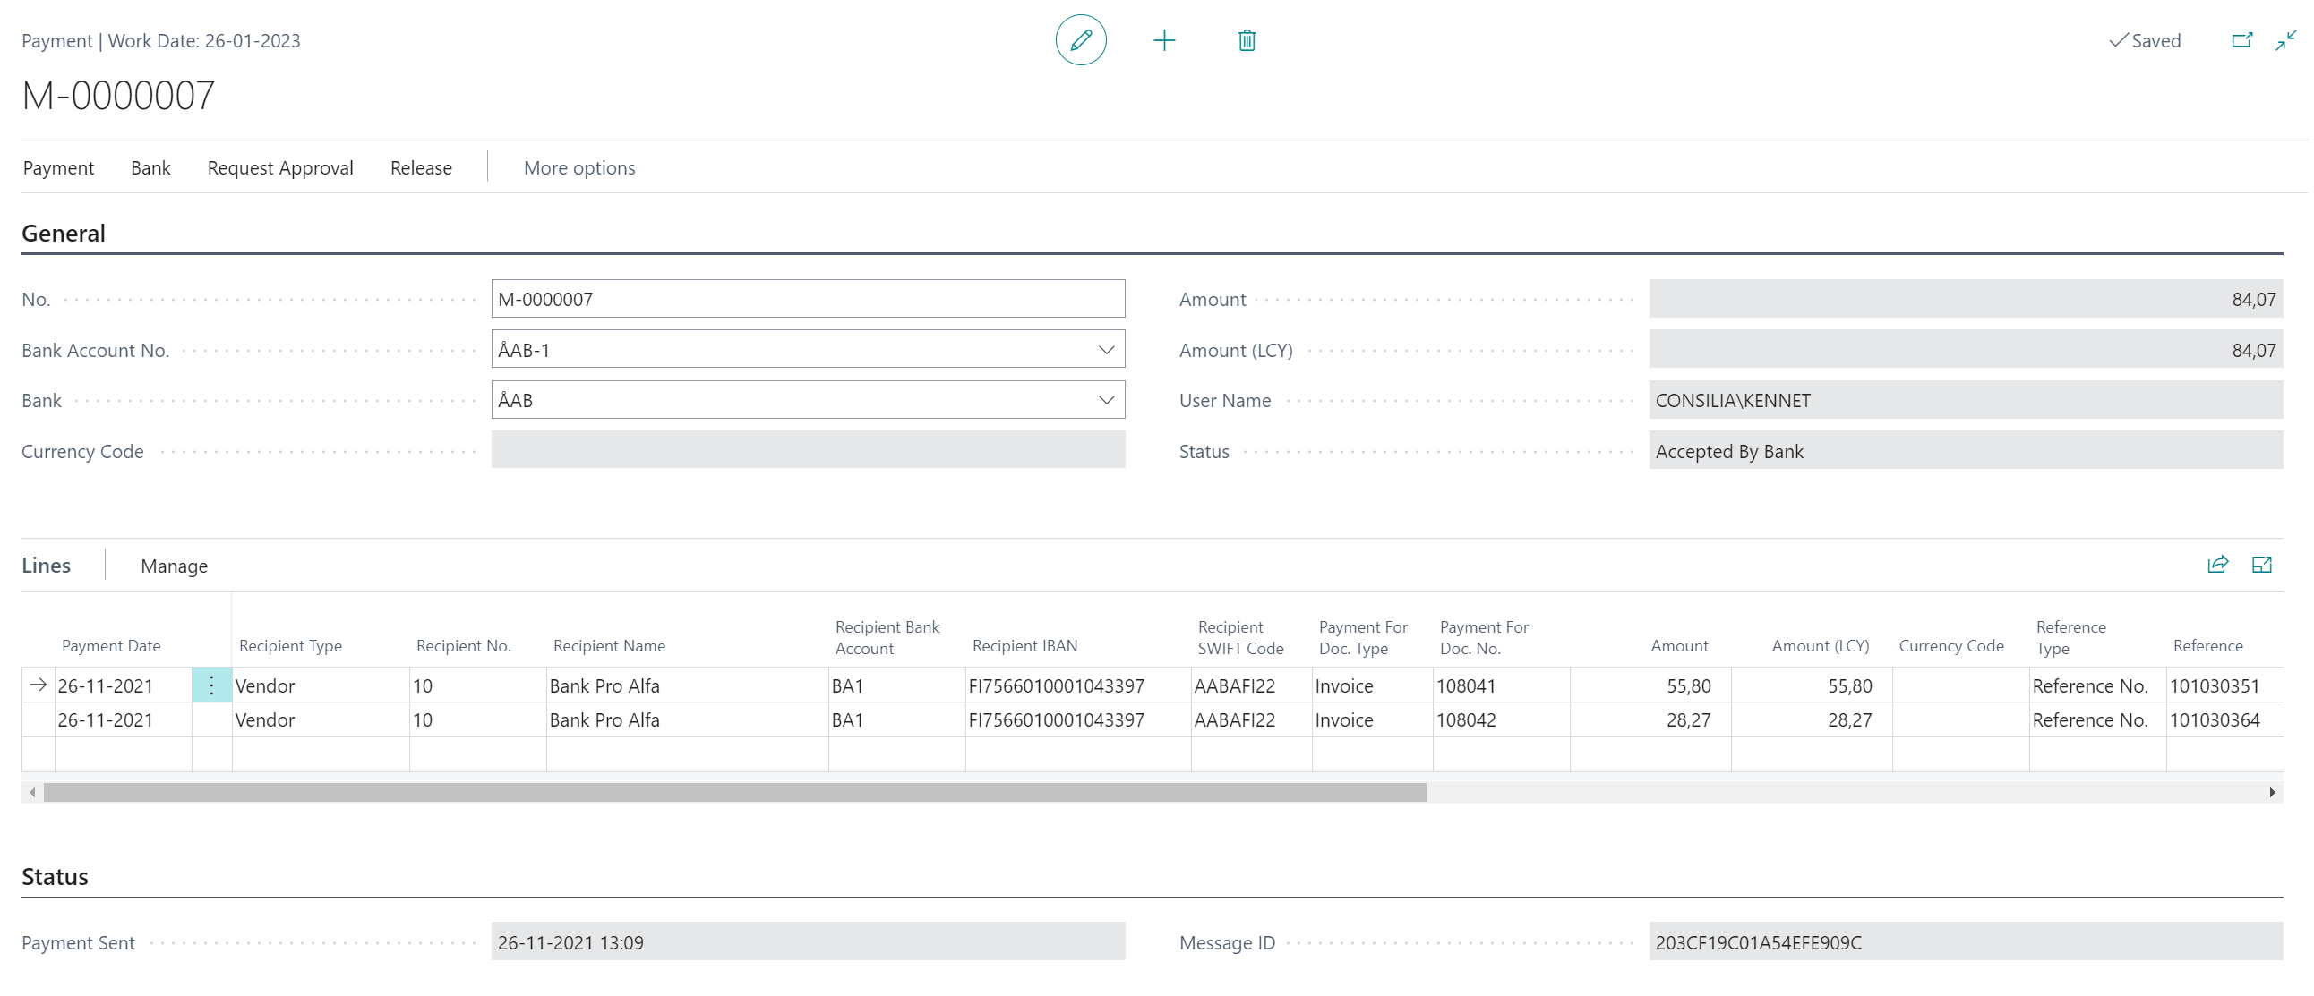Click the amount cell 55,80 in Amount column
This screenshot has width=2314, height=996.
click(x=1650, y=686)
